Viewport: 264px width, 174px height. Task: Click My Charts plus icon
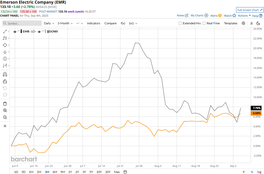click(206, 15)
